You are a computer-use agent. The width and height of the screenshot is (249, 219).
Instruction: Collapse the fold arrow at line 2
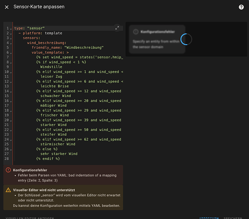click(x=11, y=34)
